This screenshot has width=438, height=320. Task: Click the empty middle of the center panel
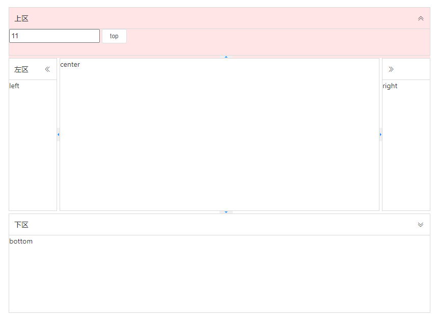pyautogui.click(x=219, y=138)
